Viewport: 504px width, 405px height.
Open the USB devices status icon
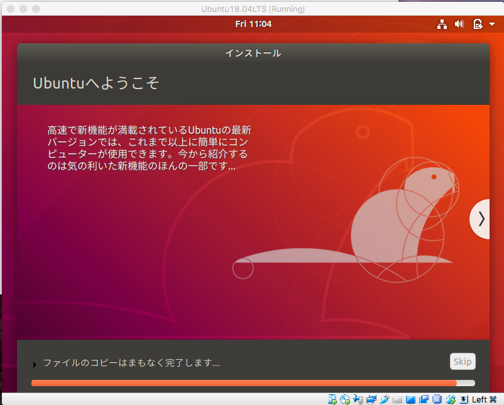click(x=385, y=399)
